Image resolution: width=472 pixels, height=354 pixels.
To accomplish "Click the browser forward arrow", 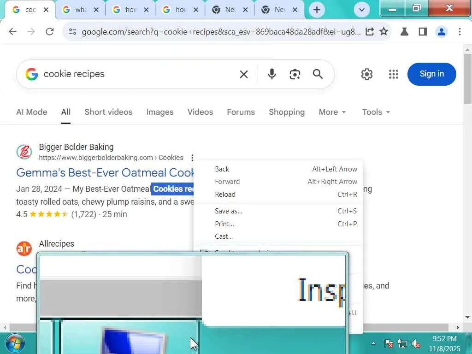I will point(31,32).
